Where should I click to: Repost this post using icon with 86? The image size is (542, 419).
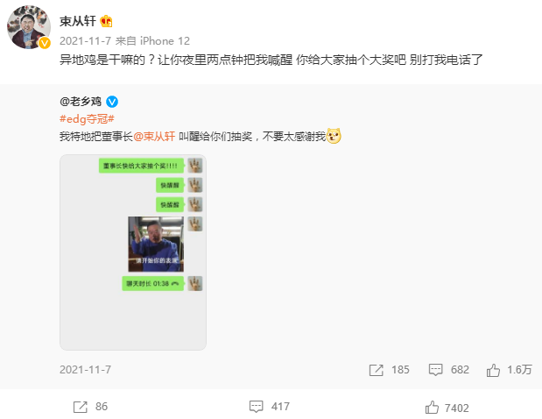[x=81, y=407]
